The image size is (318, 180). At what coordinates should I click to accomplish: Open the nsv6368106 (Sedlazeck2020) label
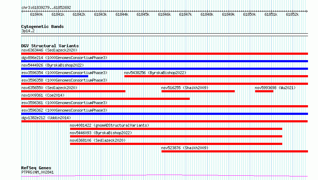98,140
